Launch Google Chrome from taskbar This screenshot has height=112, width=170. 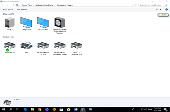(x=40, y=109)
